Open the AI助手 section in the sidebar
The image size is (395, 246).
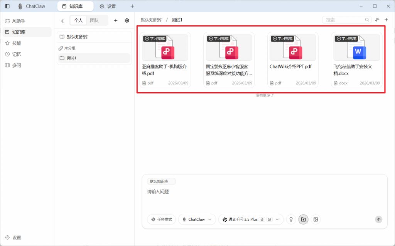18,21
